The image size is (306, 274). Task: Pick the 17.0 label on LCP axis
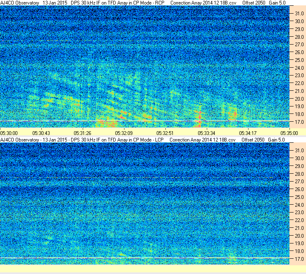point(299,259)
